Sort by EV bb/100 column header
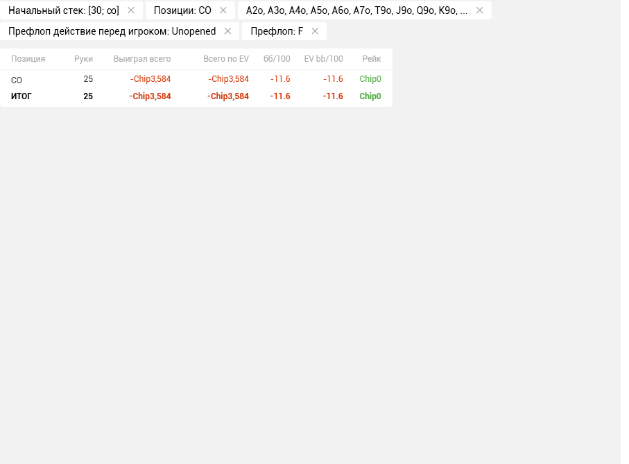The width and height of the screenshot is (629, 464). tap(323, 59)
